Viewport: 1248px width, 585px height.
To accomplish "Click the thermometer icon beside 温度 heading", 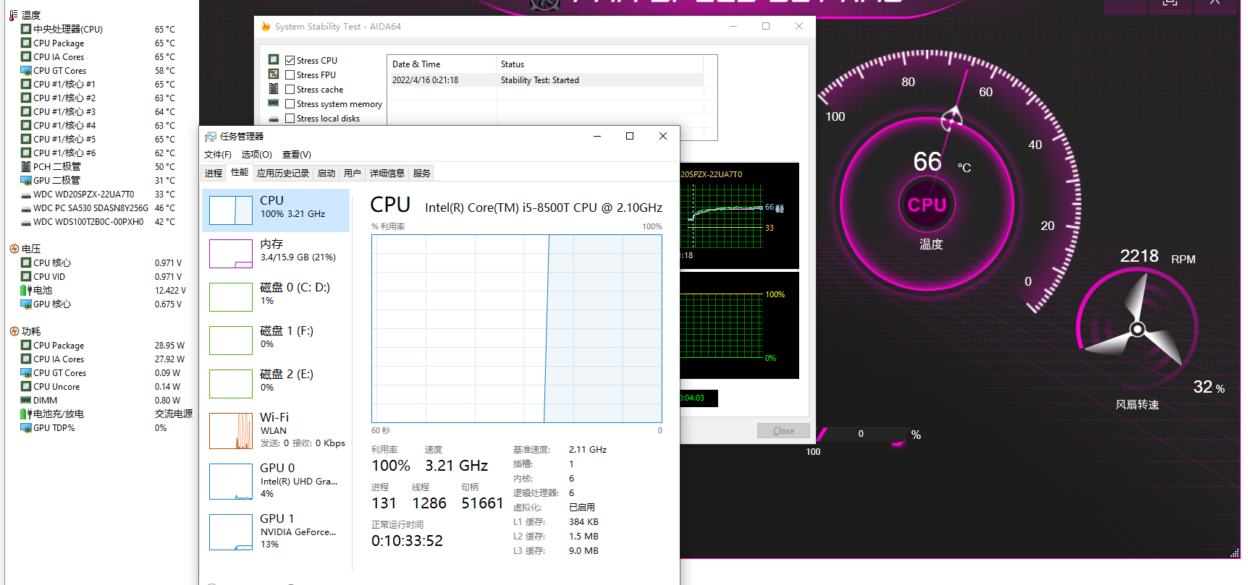I will [14, 15].
